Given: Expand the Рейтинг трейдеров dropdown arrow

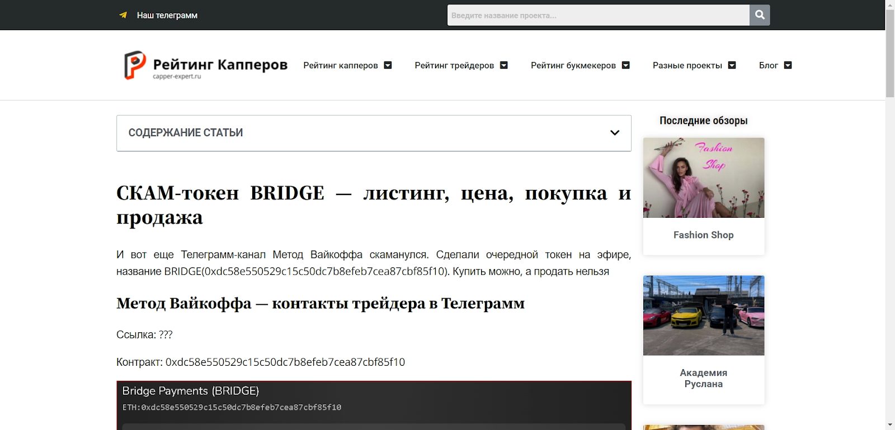Looking at the screenshot, I should (x=503, y=65).
